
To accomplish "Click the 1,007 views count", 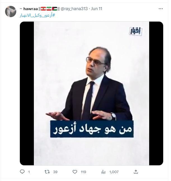I will [x=114, y=172].
